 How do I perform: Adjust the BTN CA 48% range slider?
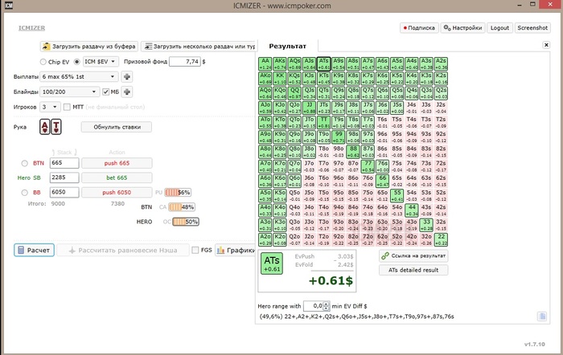[182, 207]
